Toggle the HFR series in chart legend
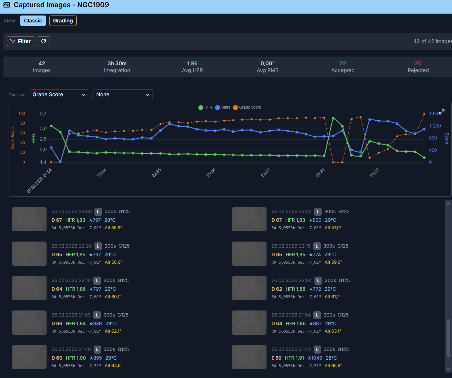This screenshot has width=452, height=378. coord(205,107)
